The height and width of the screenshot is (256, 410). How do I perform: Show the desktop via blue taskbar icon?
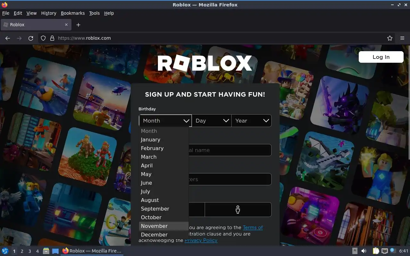coord(55,251)
